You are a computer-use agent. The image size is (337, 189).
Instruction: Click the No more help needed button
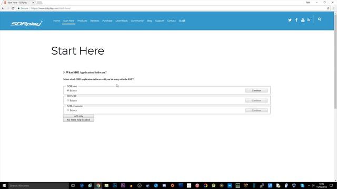click(x=78, y=120)
